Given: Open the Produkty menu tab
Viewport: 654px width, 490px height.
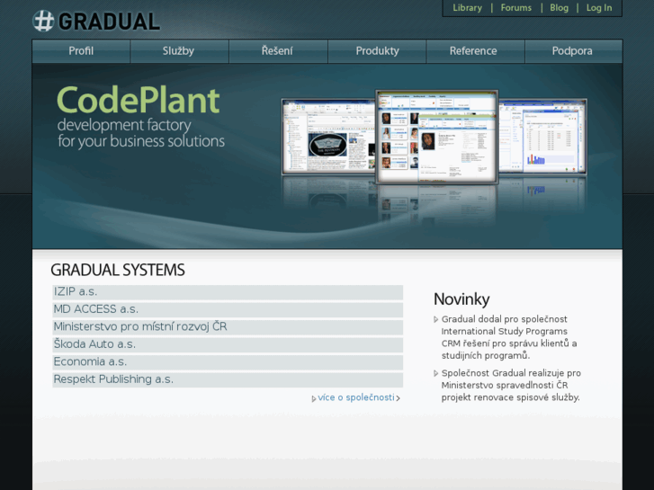Looking at the screenshot, I should coord(377,51).
